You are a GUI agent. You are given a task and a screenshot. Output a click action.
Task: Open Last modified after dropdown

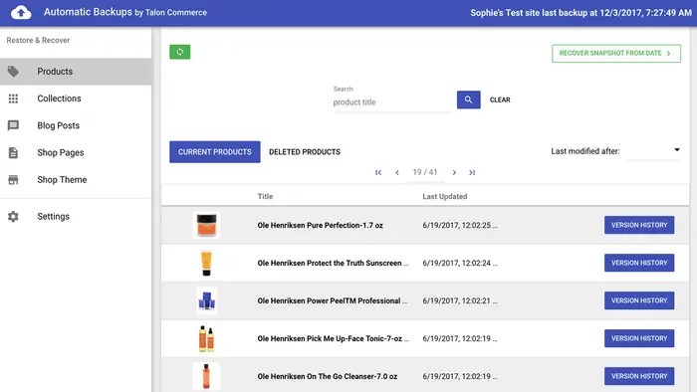click(x=653, y=151)
